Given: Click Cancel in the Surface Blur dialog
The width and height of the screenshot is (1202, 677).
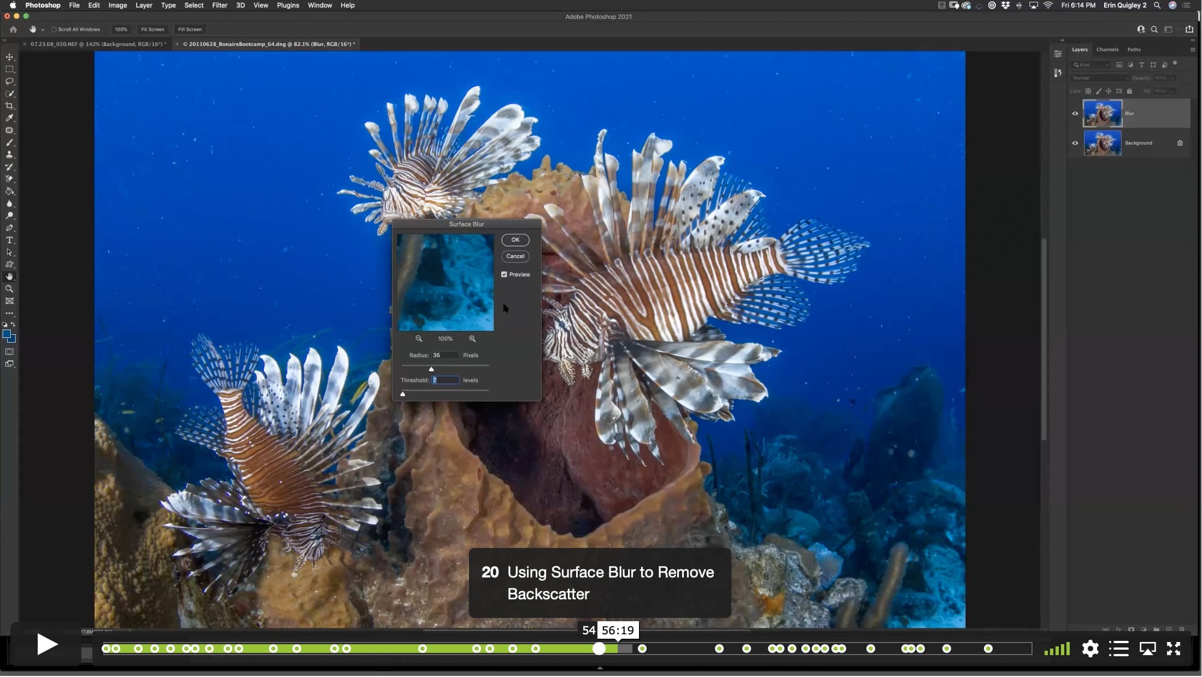Looking at the screenshot, I should pyautogui.click(x=515, y=256).
